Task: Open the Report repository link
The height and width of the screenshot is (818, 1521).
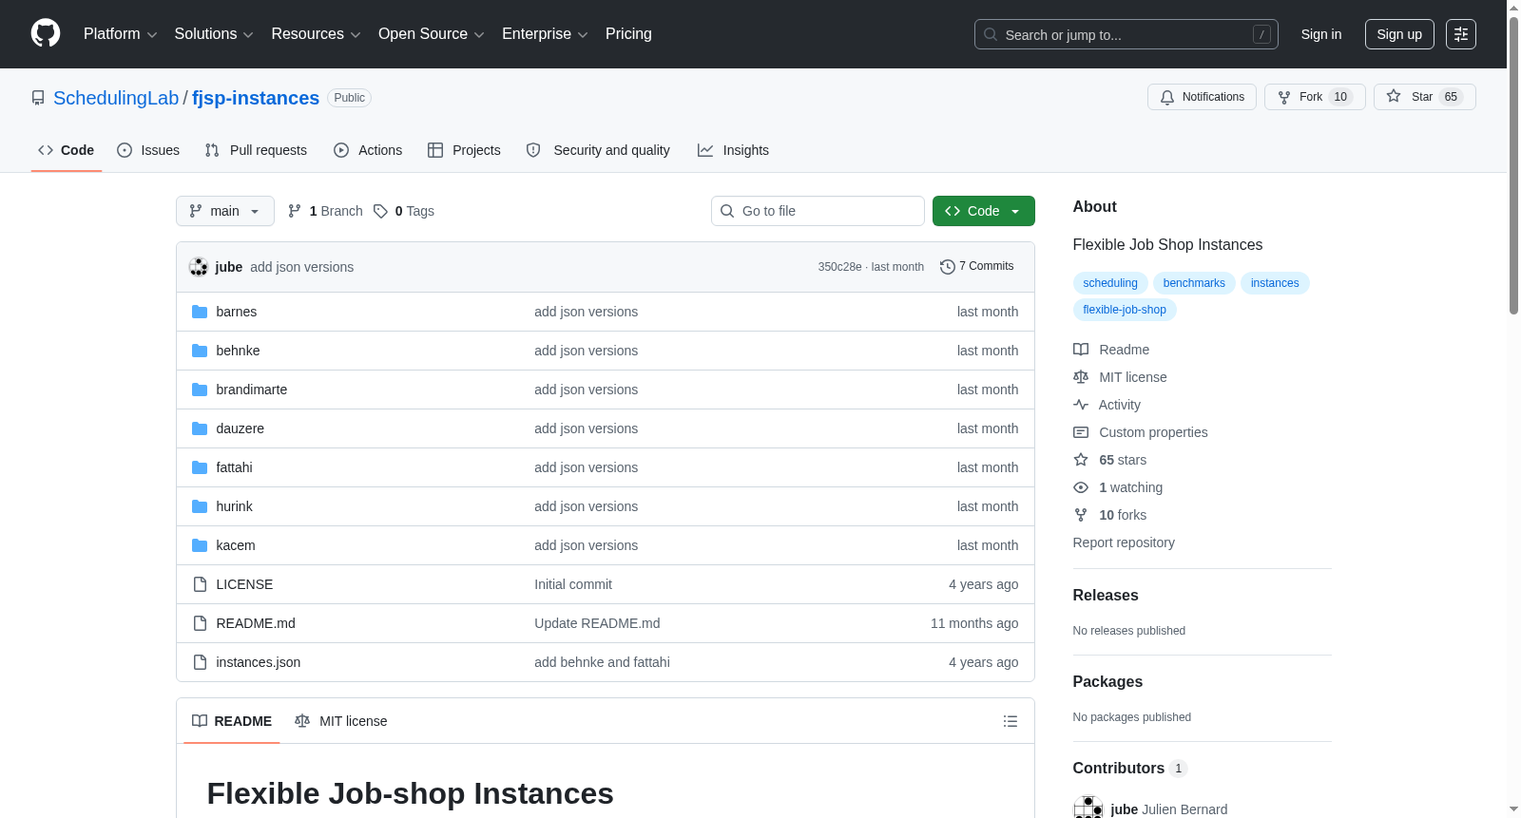Action: (x=1124, y=542)
